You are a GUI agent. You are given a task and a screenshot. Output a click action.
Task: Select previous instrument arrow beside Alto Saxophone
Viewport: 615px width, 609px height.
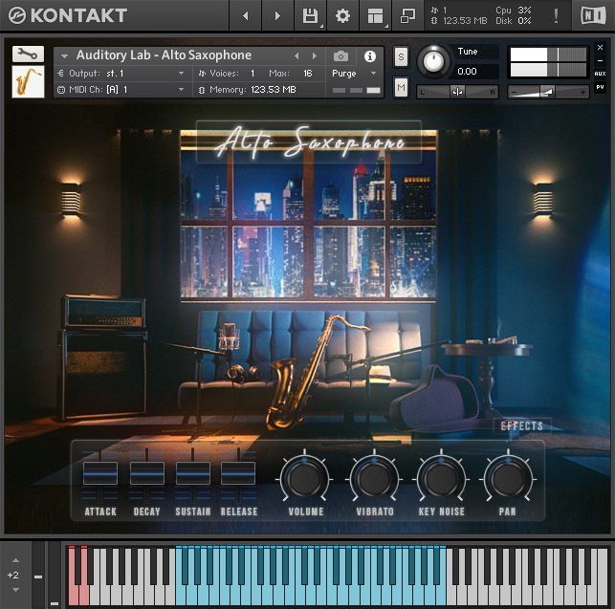297,56
